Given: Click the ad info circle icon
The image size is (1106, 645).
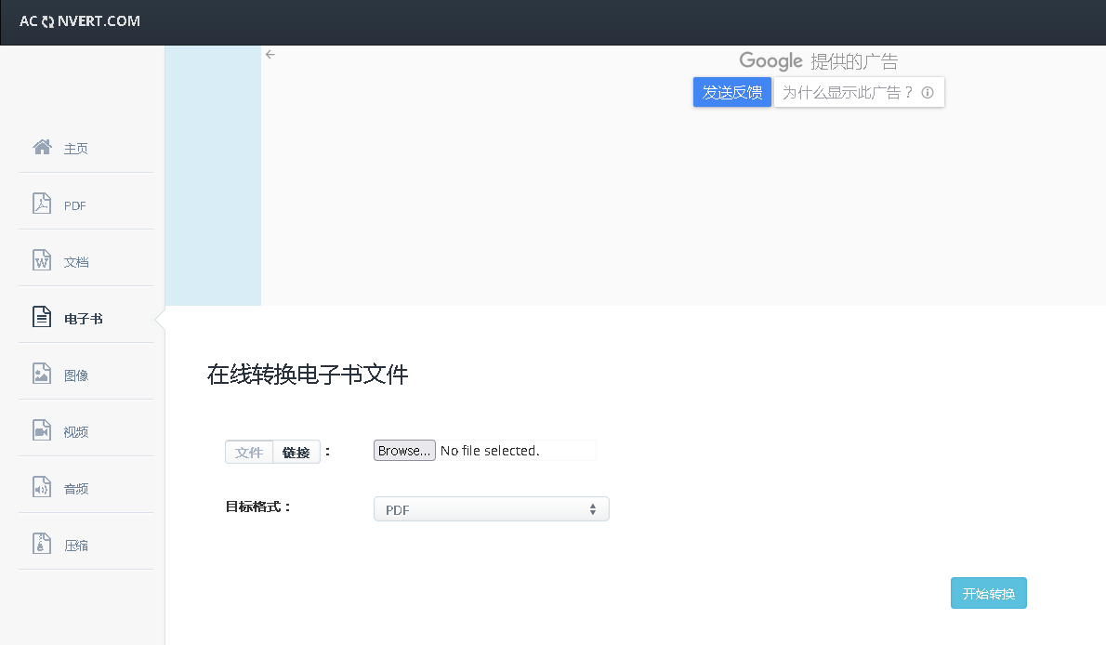Looking at the screenshot, I should pyautogui.click(x=927, y=93).
